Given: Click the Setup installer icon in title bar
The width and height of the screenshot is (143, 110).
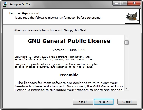Looking at the screenshot, I should (x=5, y=4).
